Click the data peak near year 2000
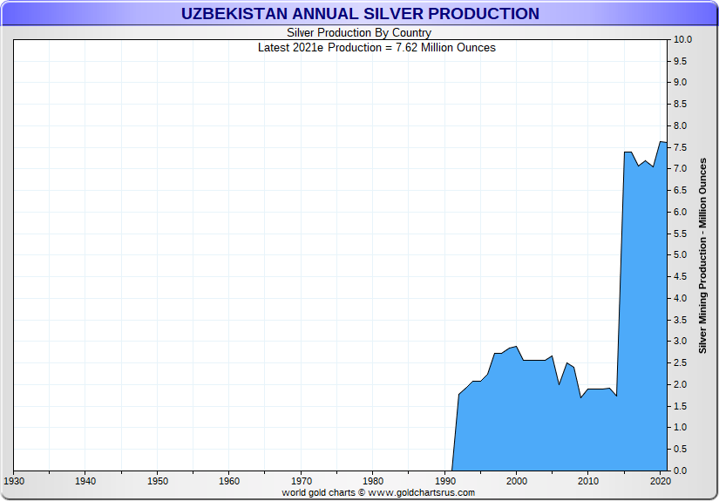This screenshot has height=501, width=719. (516, 347)
